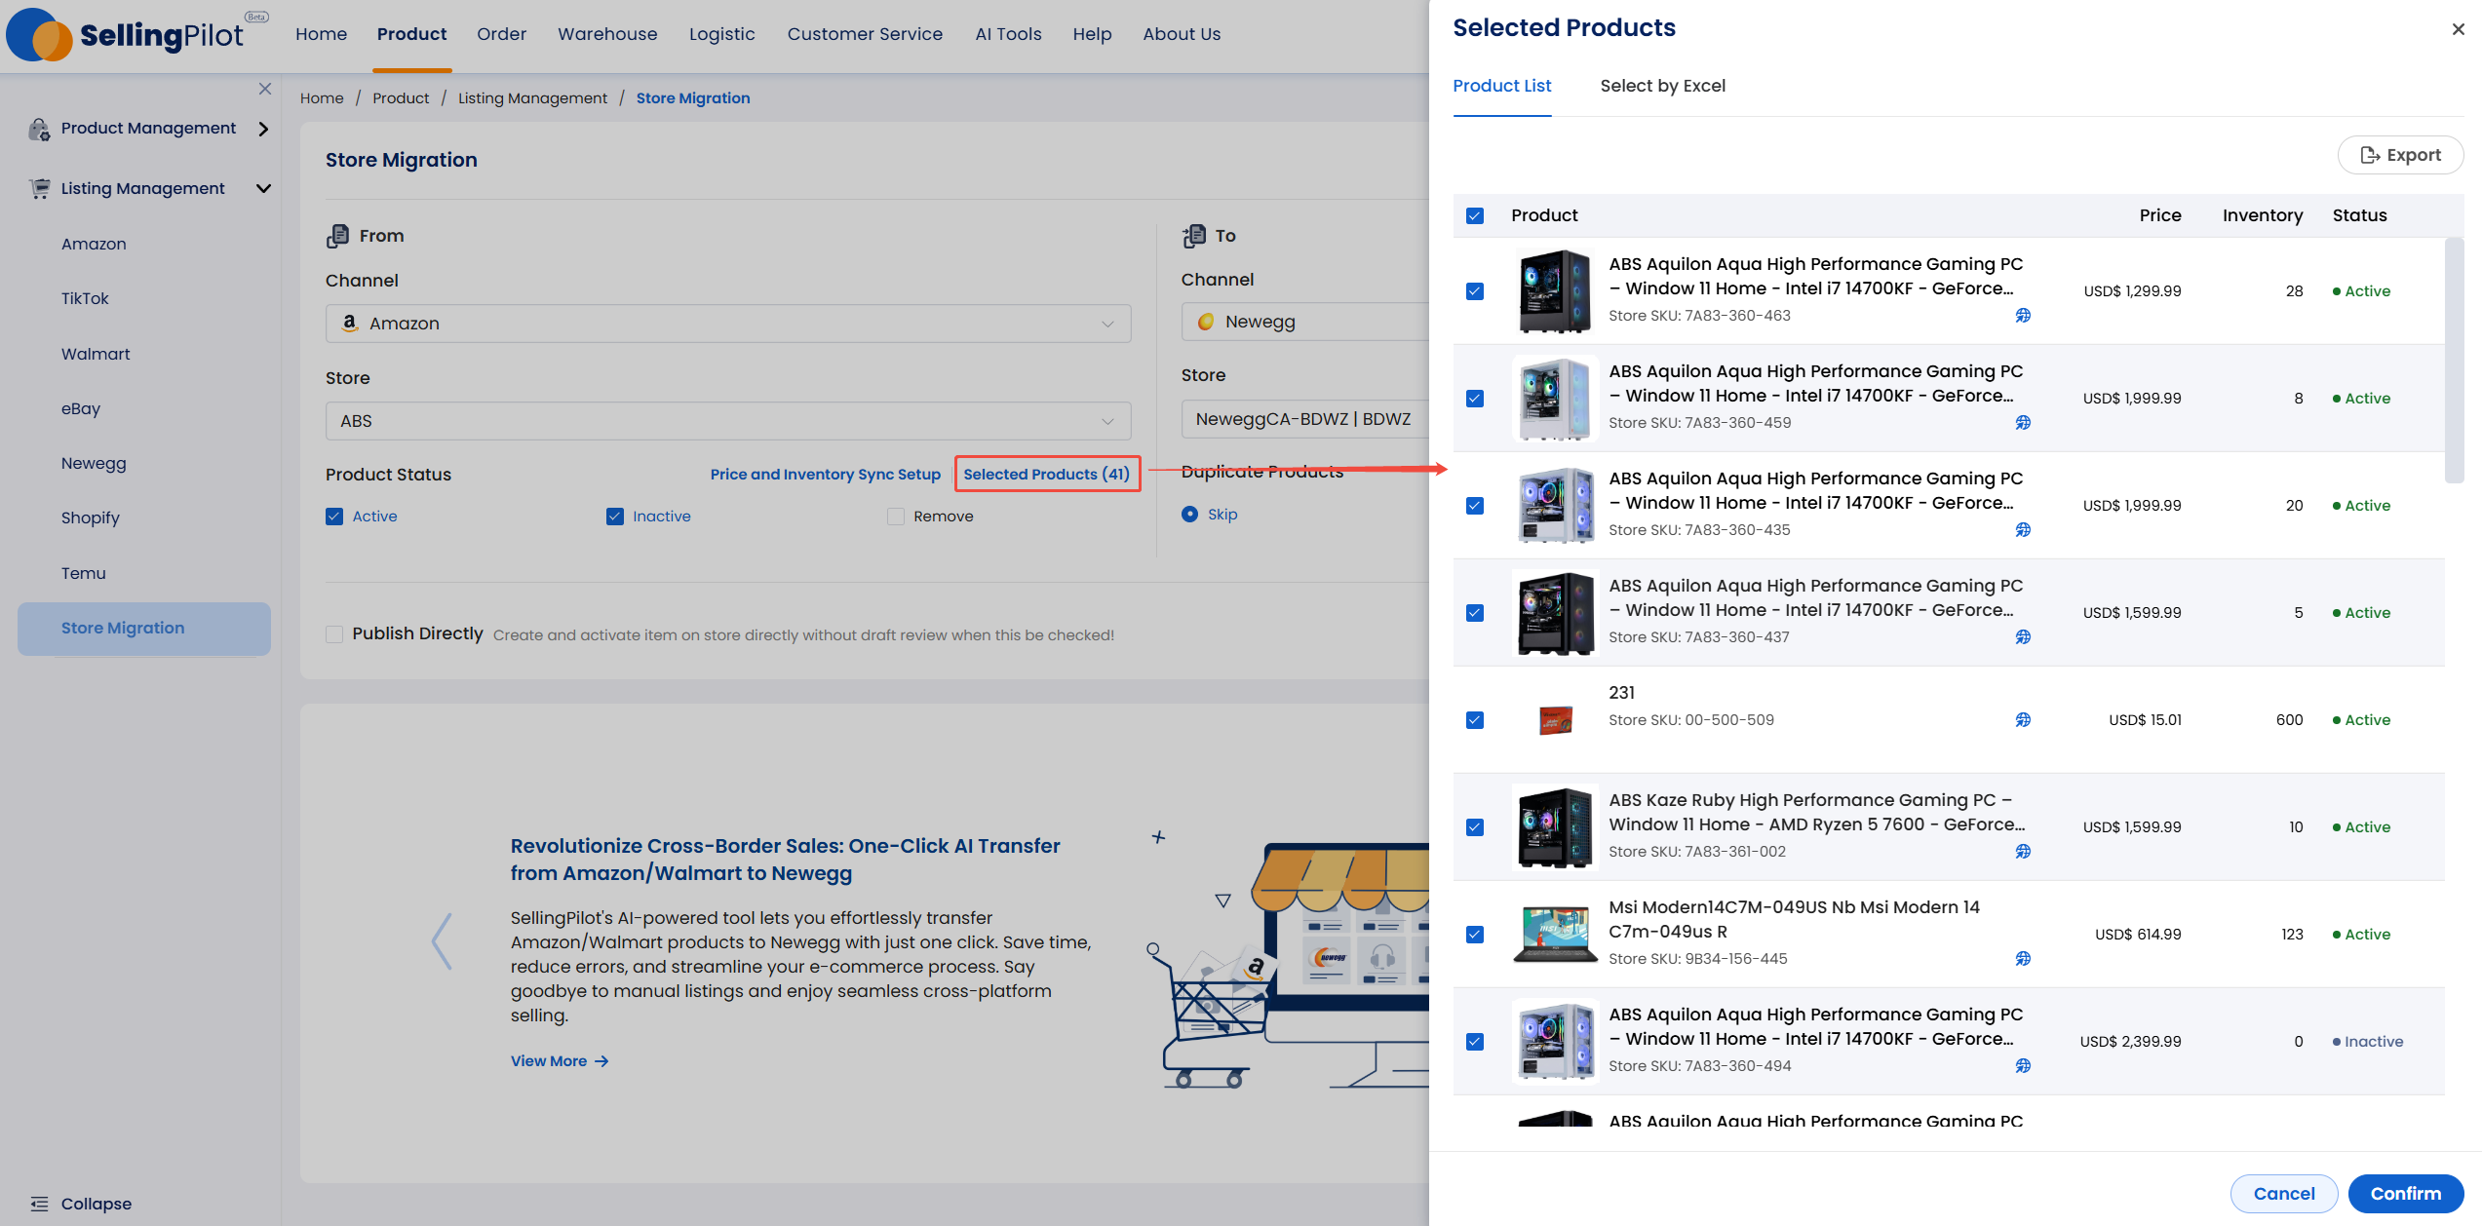Click the Cancel button

coord(2283,1194)
